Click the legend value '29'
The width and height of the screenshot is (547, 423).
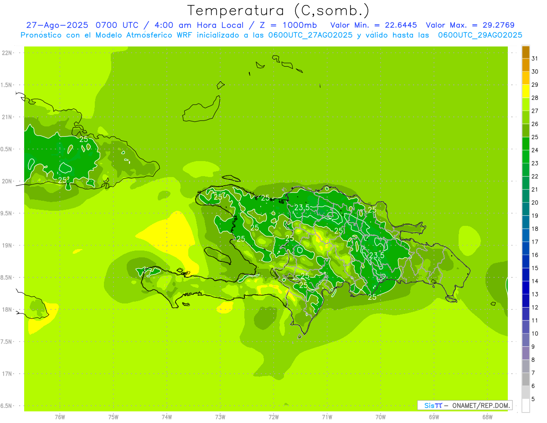(x=535, y=85)
